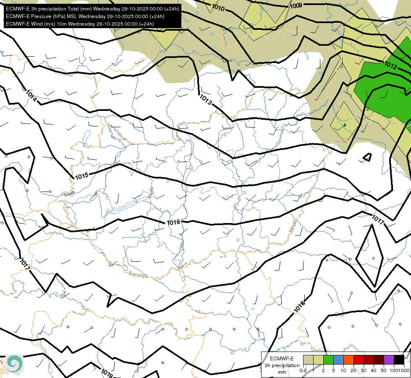This screenshot has height=378, width=411.
Task: Click the 1013 isobar label
Action: pyautogui.click(x=206, y=100)
